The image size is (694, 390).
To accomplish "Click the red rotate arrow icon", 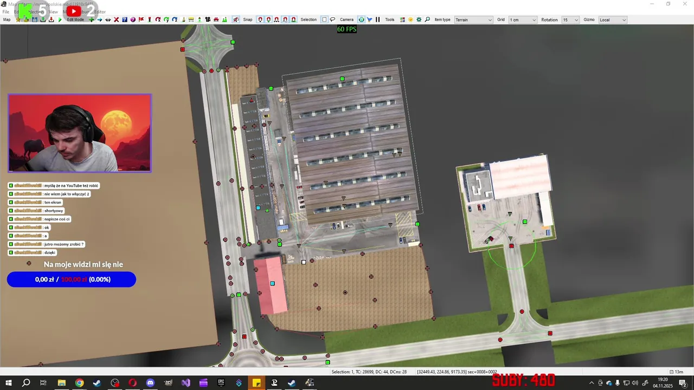I will pyautogui.click(x=158, y=19).
